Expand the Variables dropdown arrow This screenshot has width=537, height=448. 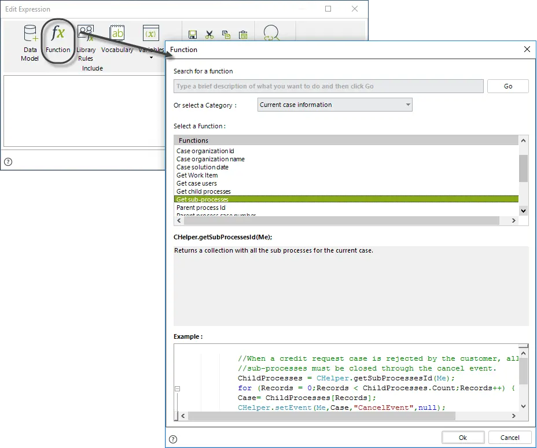[x=151, y=57]
